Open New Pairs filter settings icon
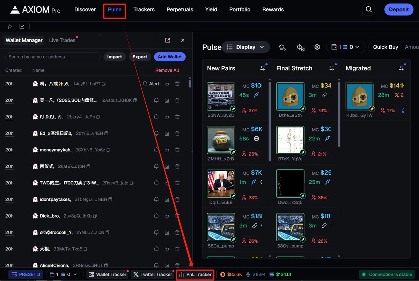Screen dimensions: 419x281 point(263,68)
